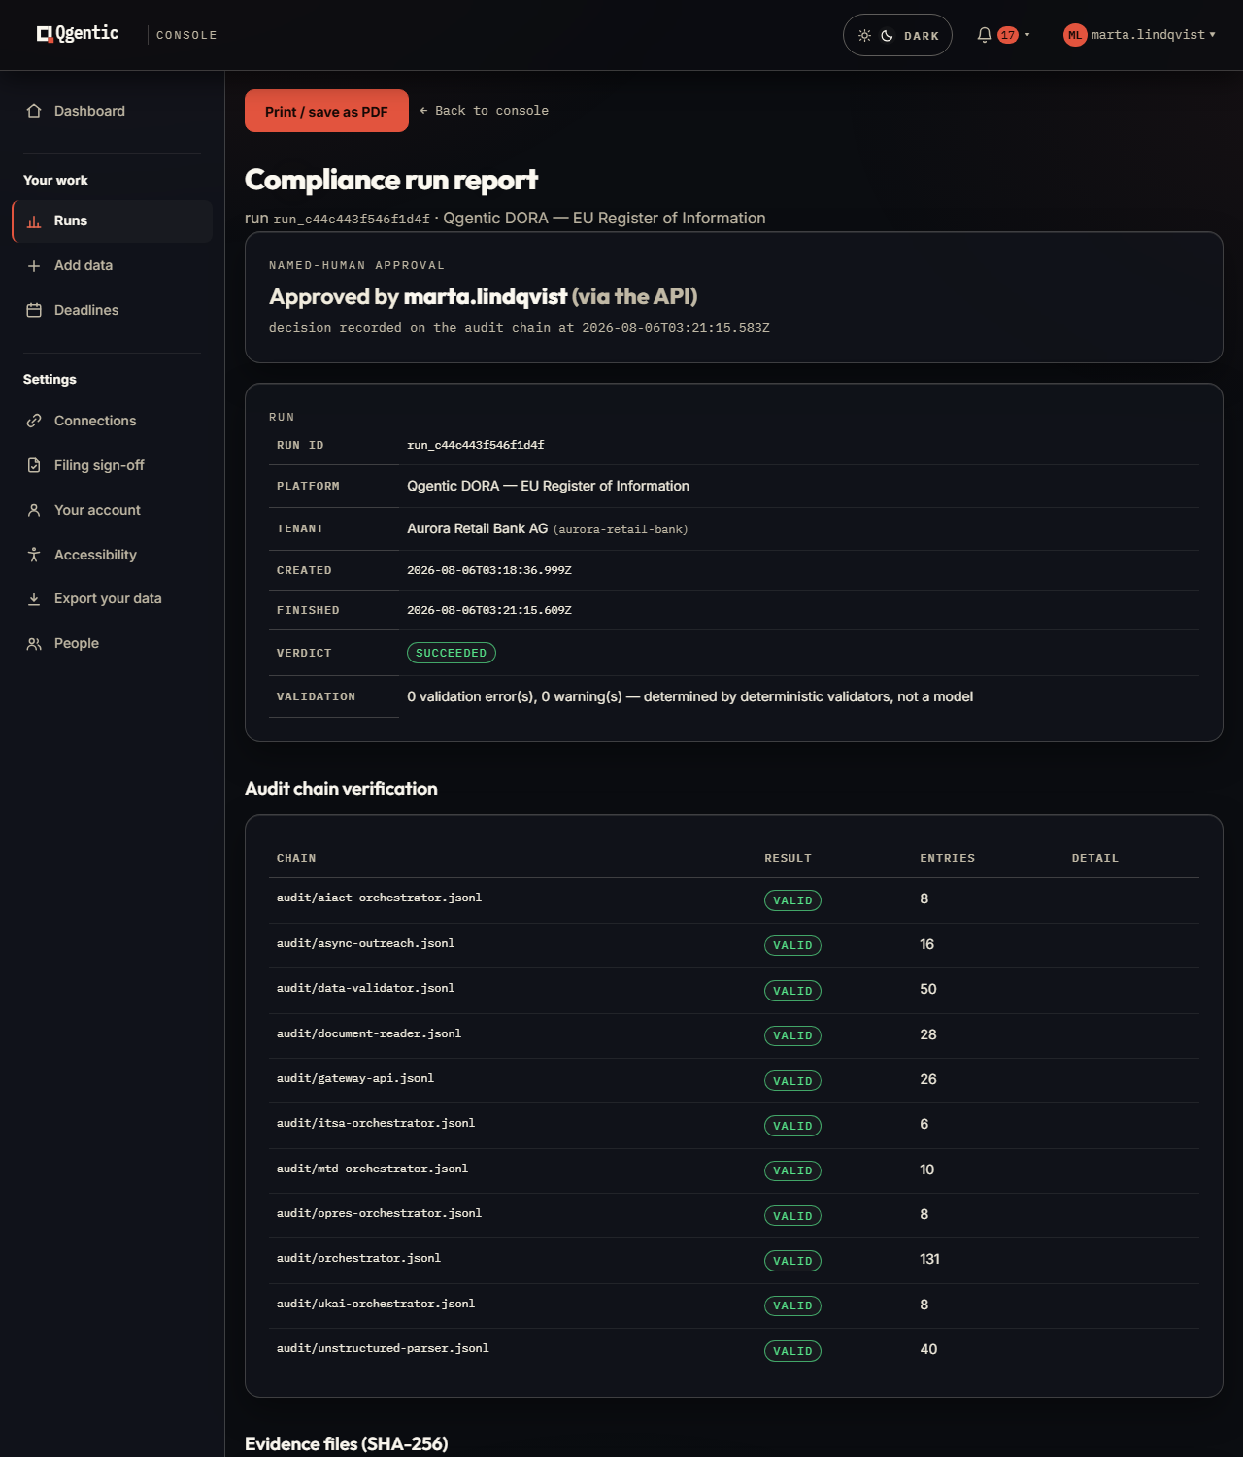The image size is (1243, 1457).
Task: Click Approved by marta.lindqvist heading
Action: [x=484, y=296]
